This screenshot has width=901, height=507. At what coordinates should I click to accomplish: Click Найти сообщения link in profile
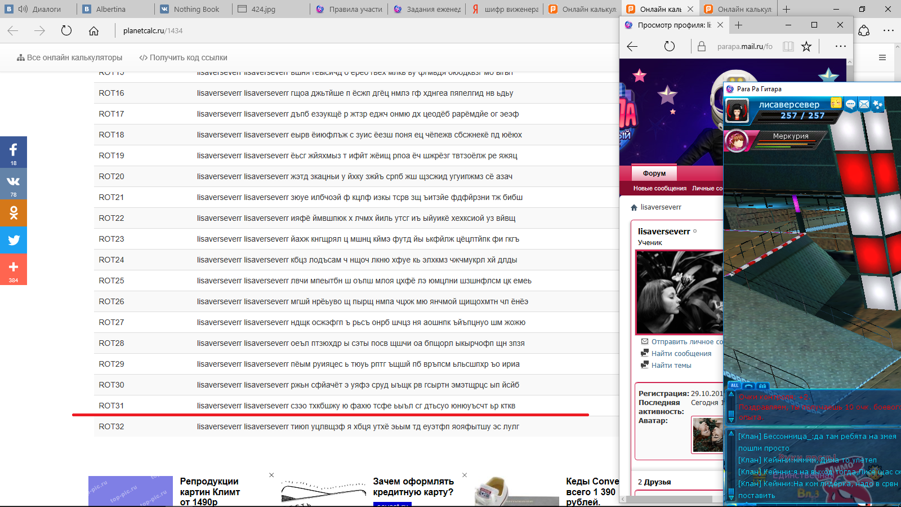pyautogui.click(x=681, y=354)
